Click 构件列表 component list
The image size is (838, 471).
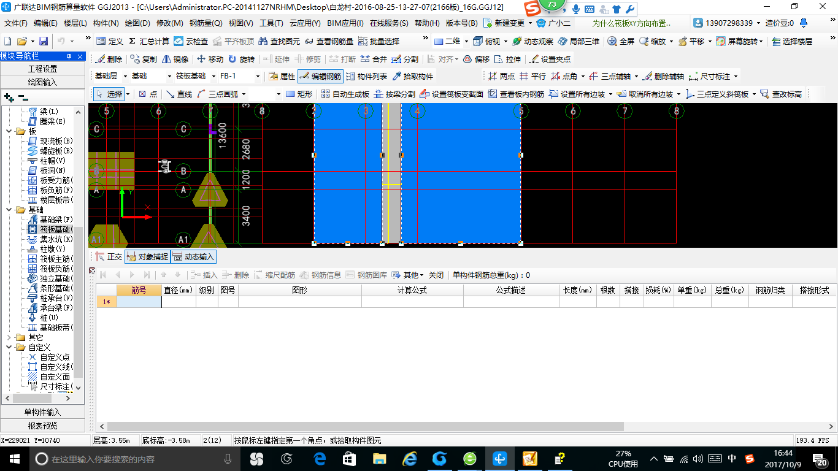pyautogui.click(x=366, y=77)
